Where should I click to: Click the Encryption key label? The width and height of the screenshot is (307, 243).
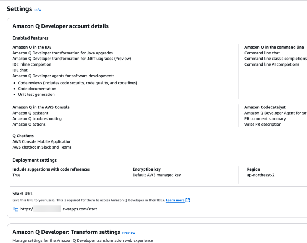click(x=147, y=169)
